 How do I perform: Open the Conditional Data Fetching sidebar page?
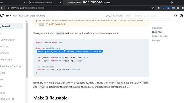(10, 66)
